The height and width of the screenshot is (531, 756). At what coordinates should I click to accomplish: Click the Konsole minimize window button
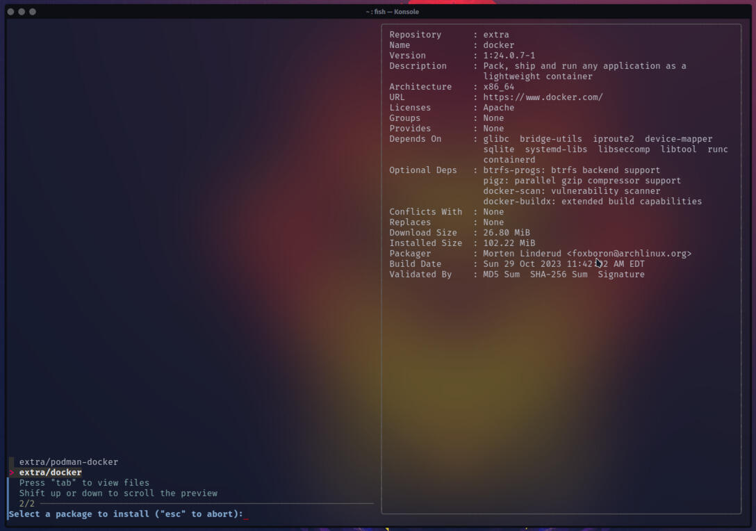coord(22,12)
